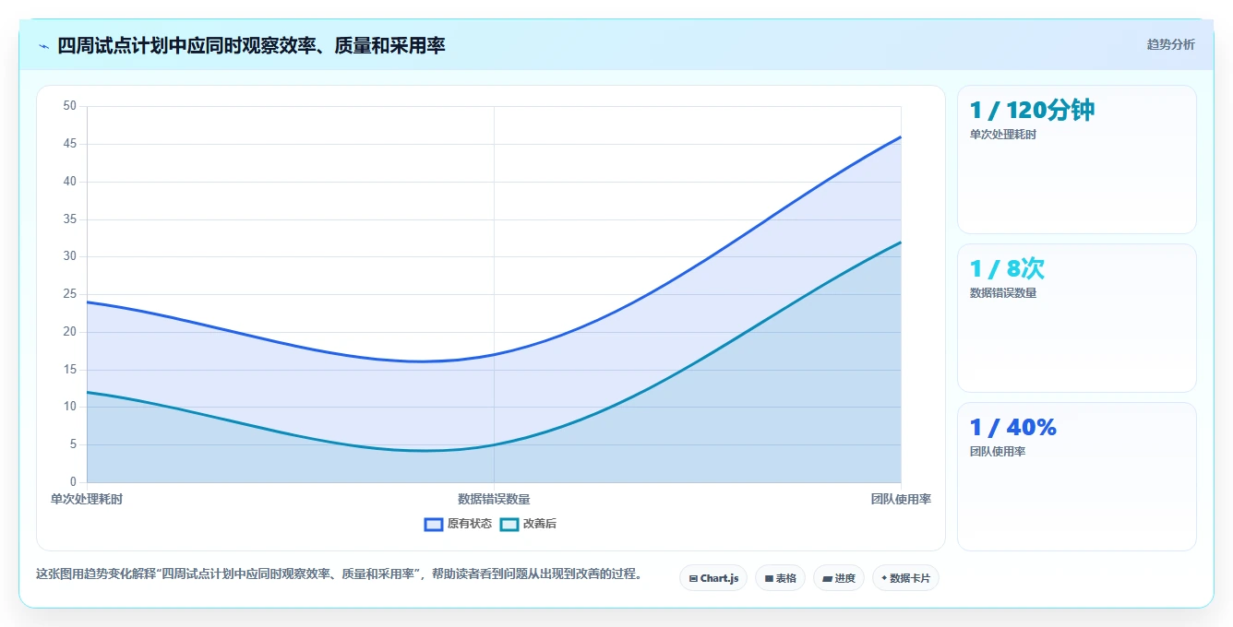Click the 表格 tag
1233x627 pixels.
coord(780,578)
